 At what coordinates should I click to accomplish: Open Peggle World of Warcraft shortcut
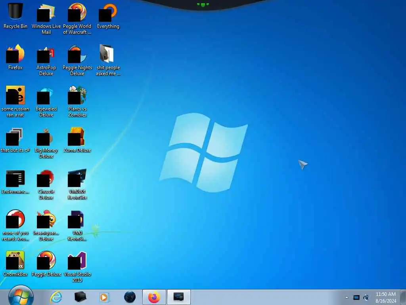(77, 18)
